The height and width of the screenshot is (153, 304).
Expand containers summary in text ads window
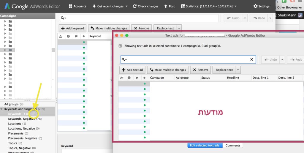pos(120,46)
